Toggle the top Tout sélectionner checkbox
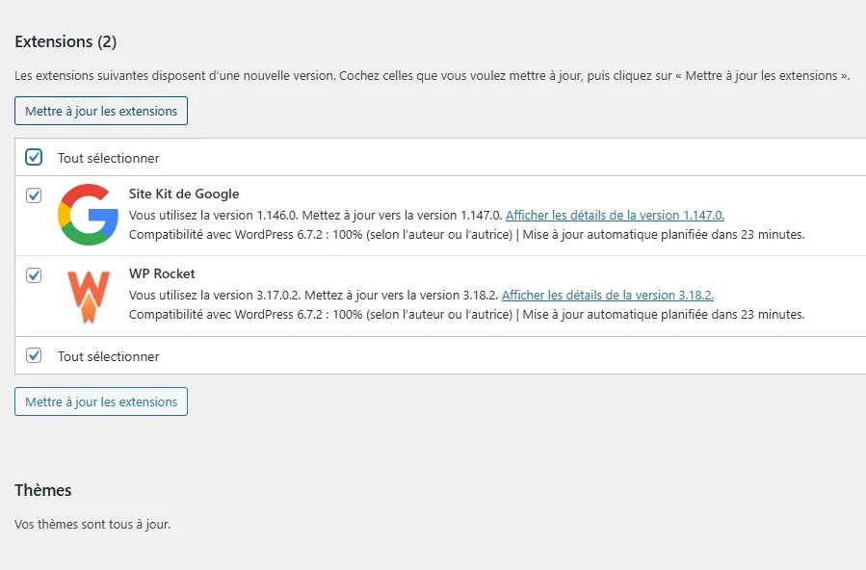This screenshot has width=866, height=570. click(34, 157)
